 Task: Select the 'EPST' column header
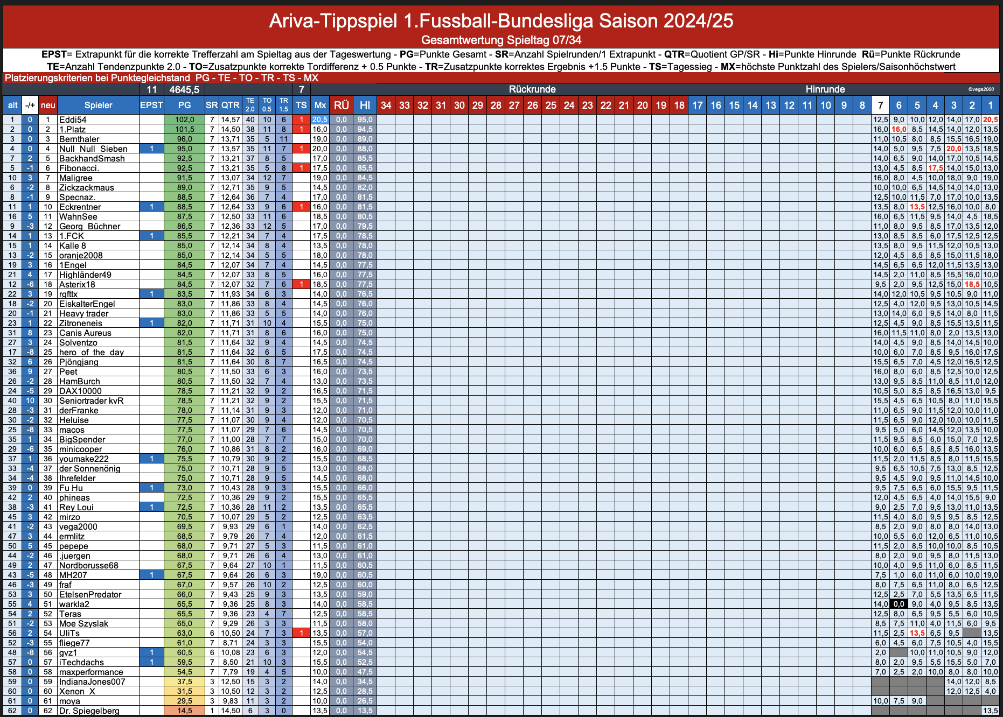[151, 105]
